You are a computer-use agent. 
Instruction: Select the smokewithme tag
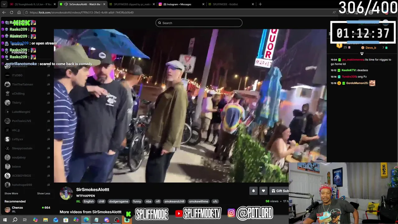pos(199,202)
